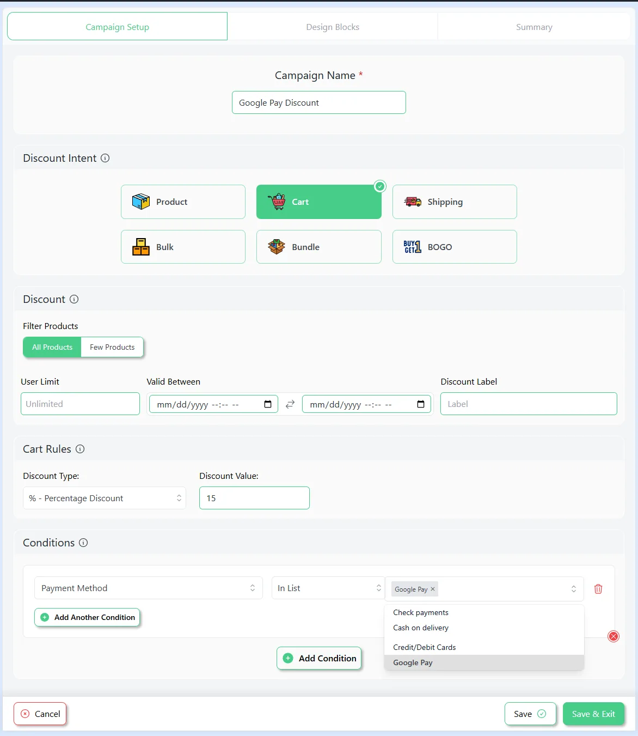Click the start date-time field
Image resolution: width=638 pixels, height=736 pixels.
[x=213, y=404]
